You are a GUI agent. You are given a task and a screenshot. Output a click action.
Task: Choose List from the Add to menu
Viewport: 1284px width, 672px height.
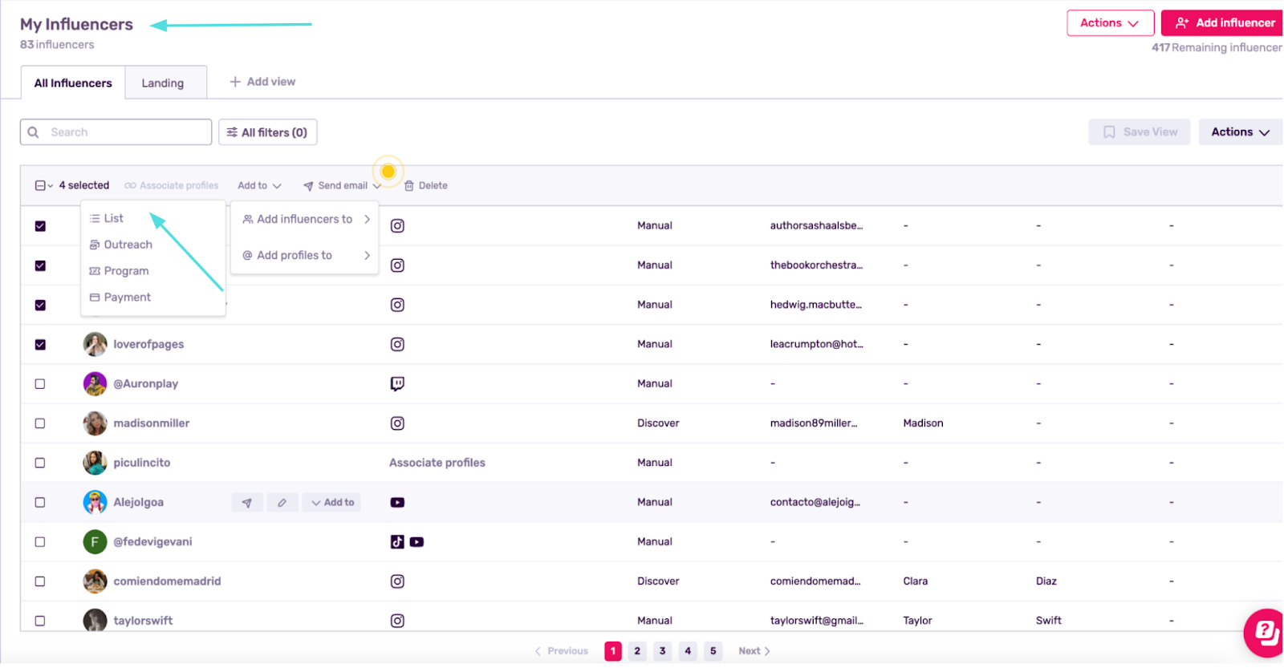107,218
